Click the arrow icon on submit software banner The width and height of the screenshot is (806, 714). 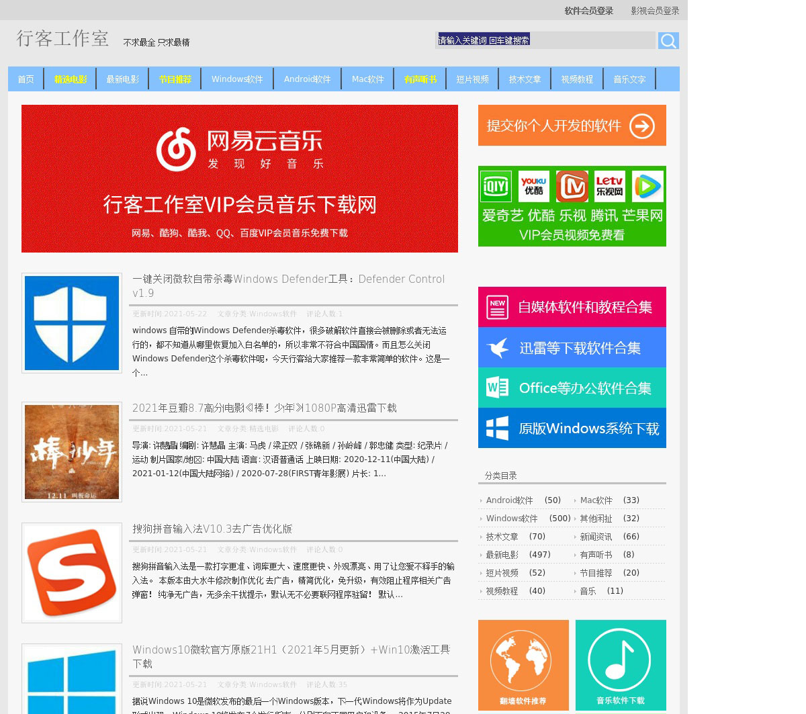click(x=641, y=126)
